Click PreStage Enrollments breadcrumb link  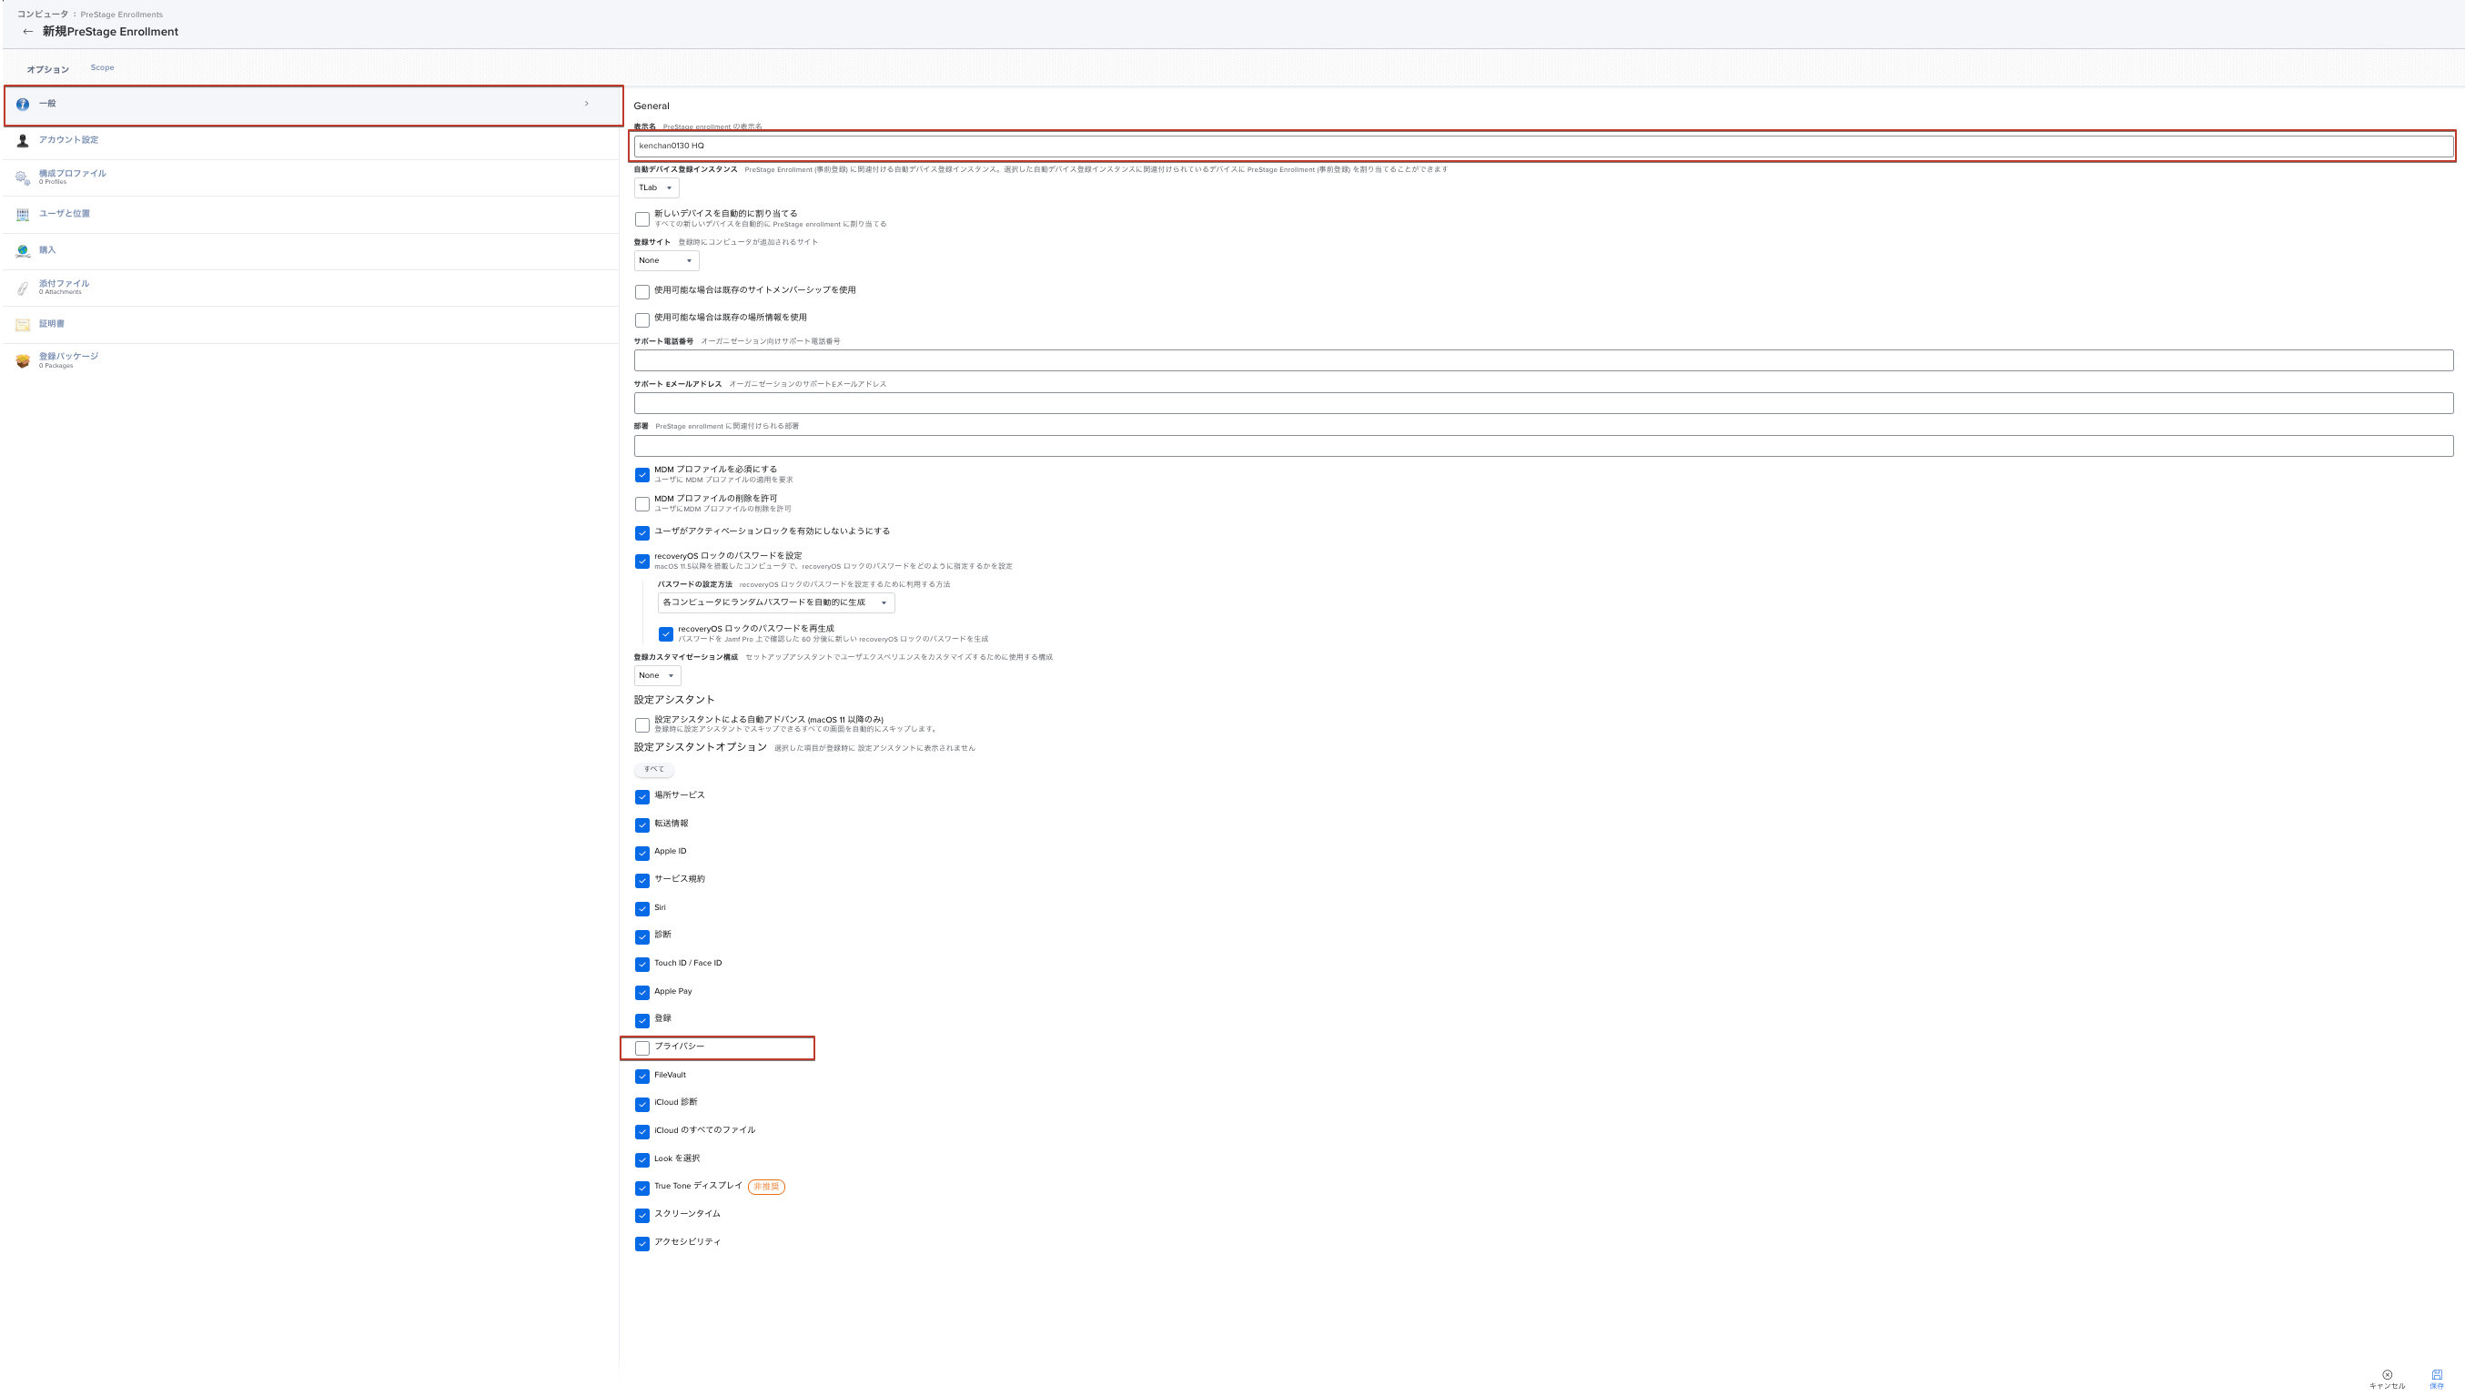click(x=122, y=15)
